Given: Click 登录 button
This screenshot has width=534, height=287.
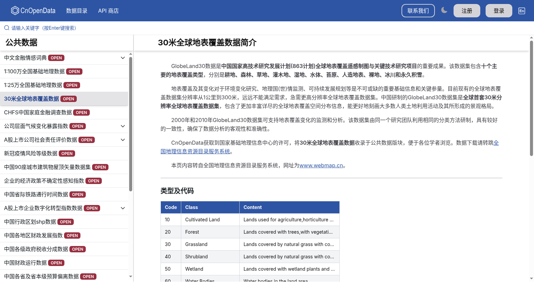Looking at the screenshot, I should pos(499,11).
